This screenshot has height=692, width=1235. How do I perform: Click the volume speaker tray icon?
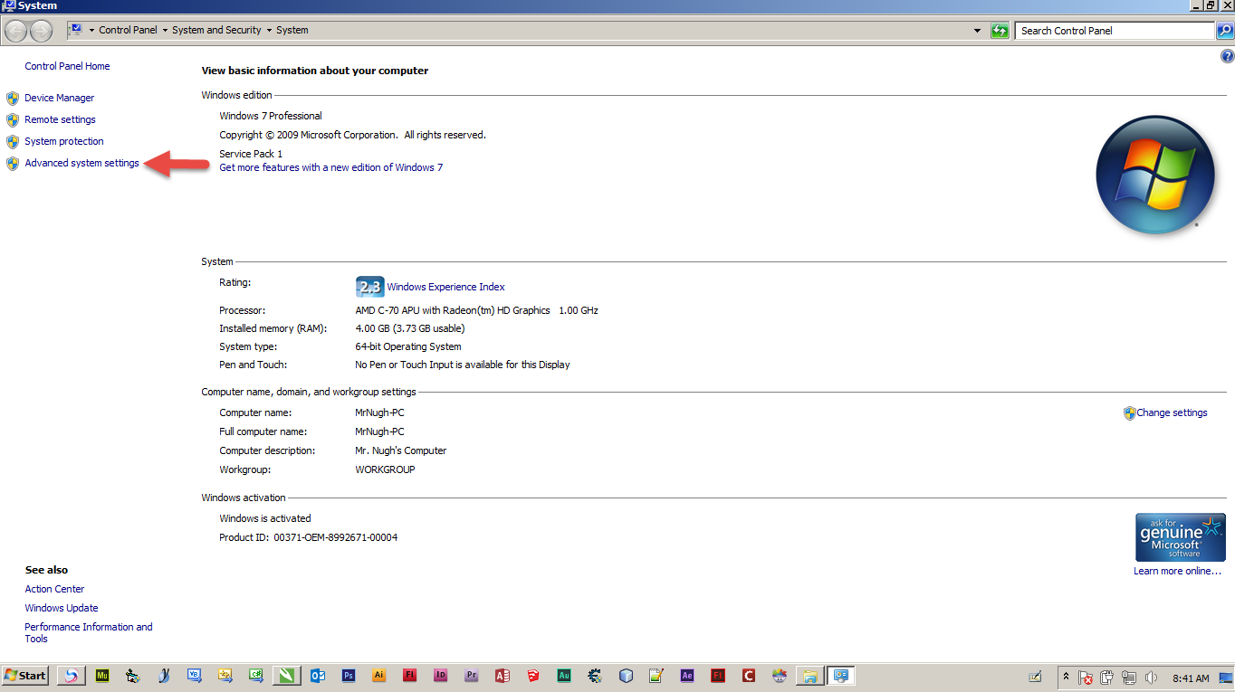[1151, 678]
